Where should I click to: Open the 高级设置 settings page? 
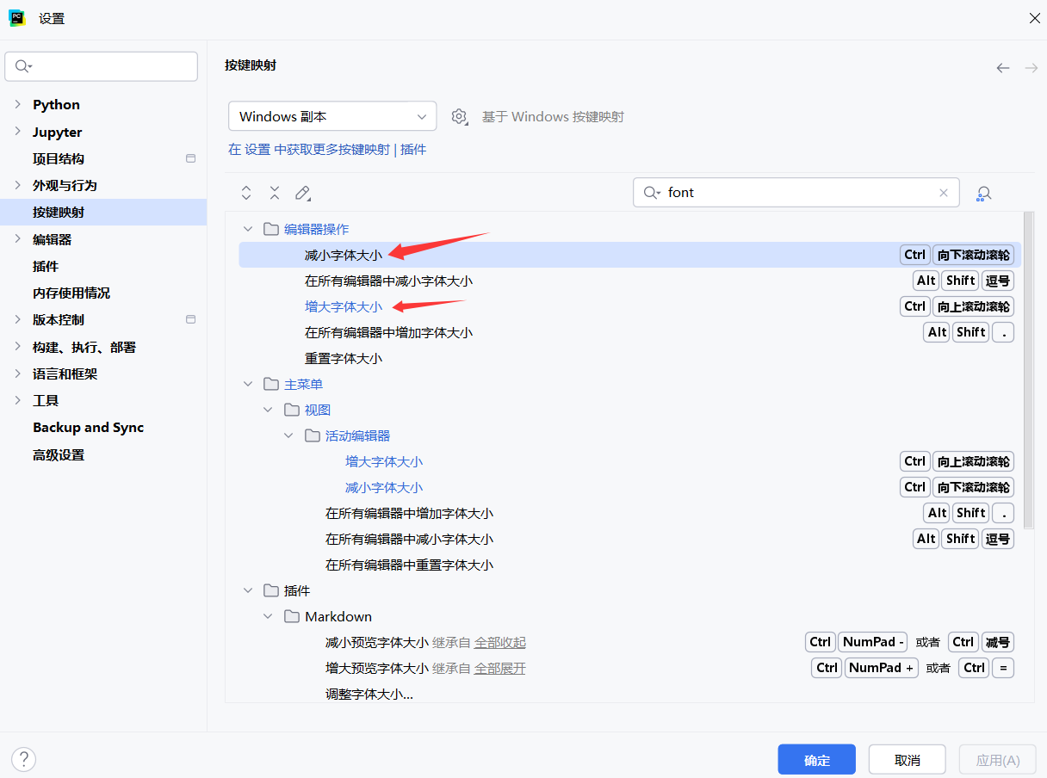(x=59, y=454)
